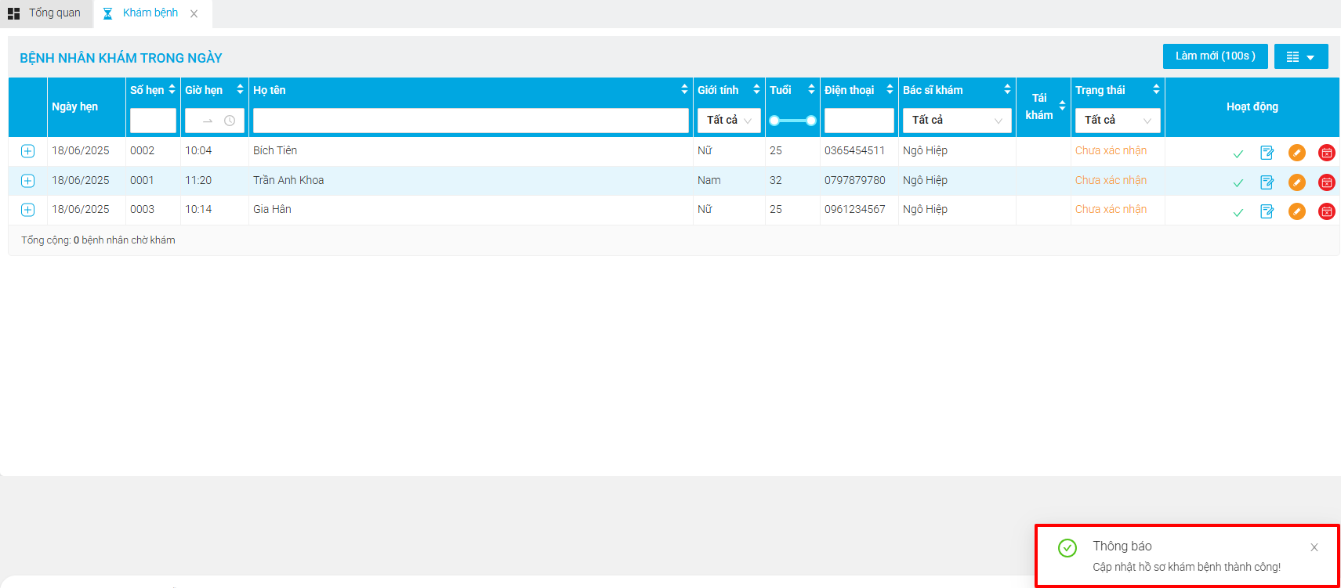1341x588 pixels.
Task: Click phone number 0365454511
Action: click(x=854, y=151)
